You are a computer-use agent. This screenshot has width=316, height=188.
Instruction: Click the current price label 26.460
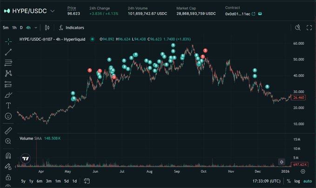(298, 98)
